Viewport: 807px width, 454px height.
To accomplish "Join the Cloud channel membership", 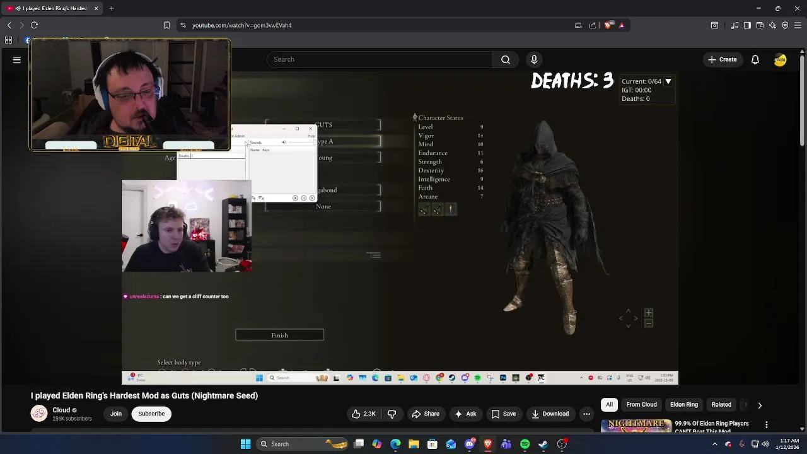I will (x=116, y=414).
